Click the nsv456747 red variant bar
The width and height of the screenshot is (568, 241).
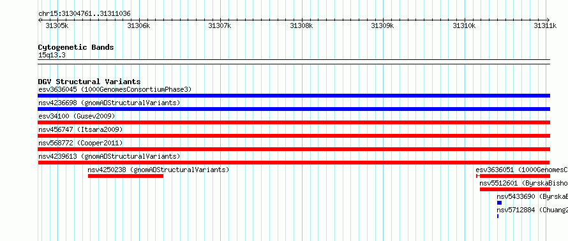294,136
